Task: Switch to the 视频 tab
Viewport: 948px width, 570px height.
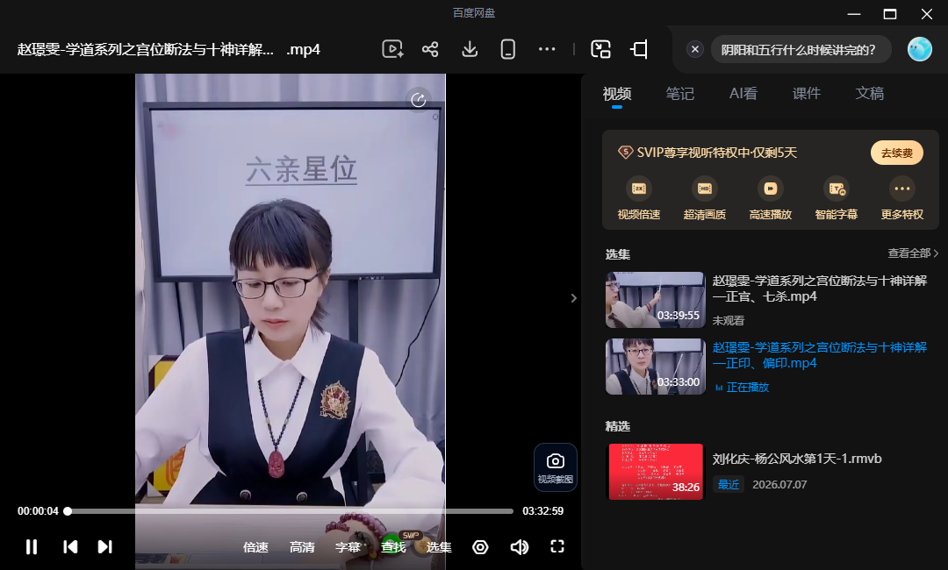Action: click(617, 94)
